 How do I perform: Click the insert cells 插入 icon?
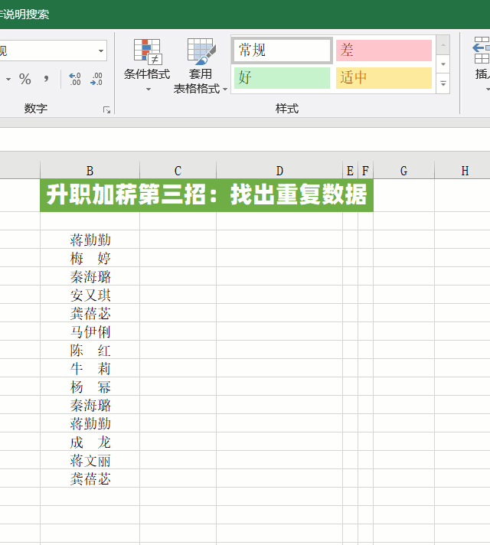click(x=482, y=51)
